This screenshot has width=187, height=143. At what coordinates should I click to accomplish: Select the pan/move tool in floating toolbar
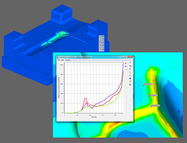click(x=101, y=46)
